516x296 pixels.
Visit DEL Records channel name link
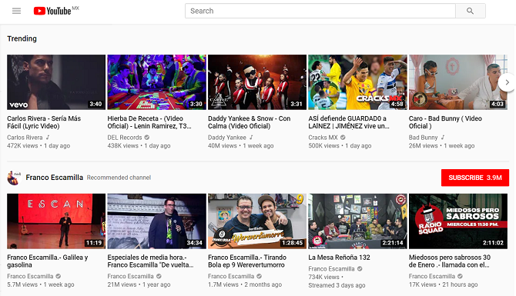[x=125, y=138]
